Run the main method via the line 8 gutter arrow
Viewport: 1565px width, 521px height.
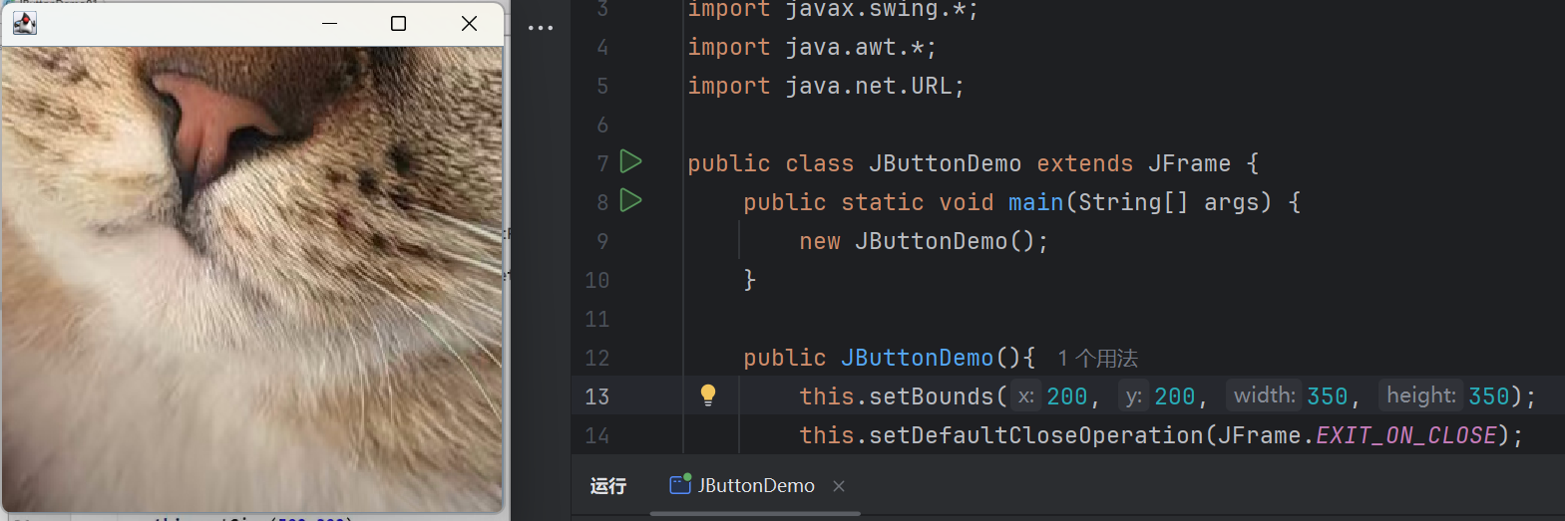[630, 200]
